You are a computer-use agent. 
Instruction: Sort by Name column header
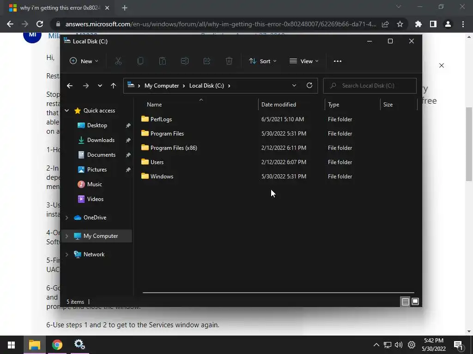(199, 105)
